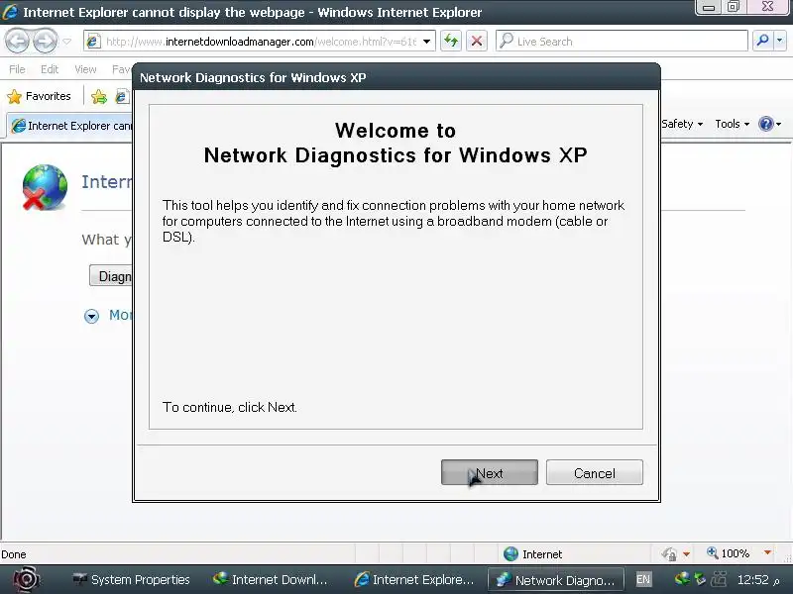The image size is (793, 594).
Task: Click the address bar URL field
Action: click(261, 42)
